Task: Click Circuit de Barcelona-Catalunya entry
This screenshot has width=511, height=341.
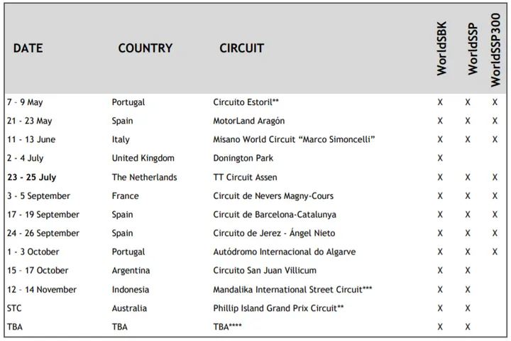Action: point(275,215)
